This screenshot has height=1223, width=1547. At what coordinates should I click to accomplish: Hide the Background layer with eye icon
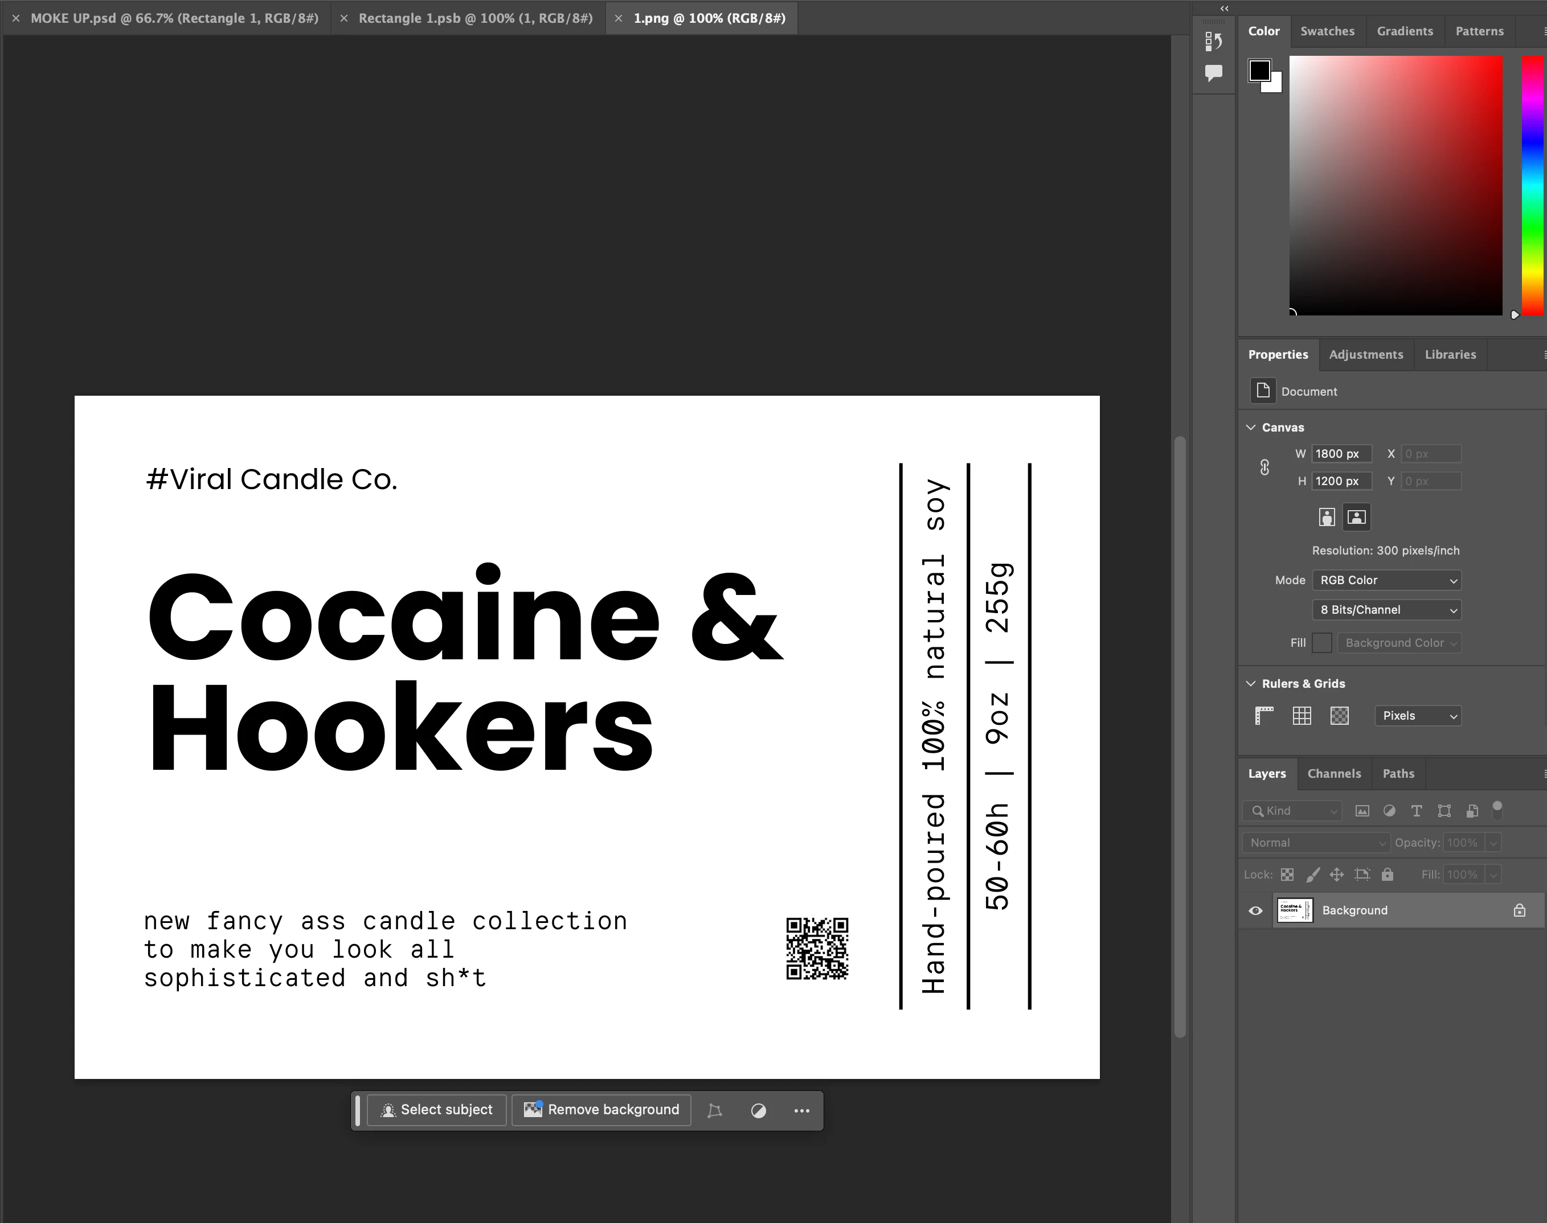(x=1255, y=911)
